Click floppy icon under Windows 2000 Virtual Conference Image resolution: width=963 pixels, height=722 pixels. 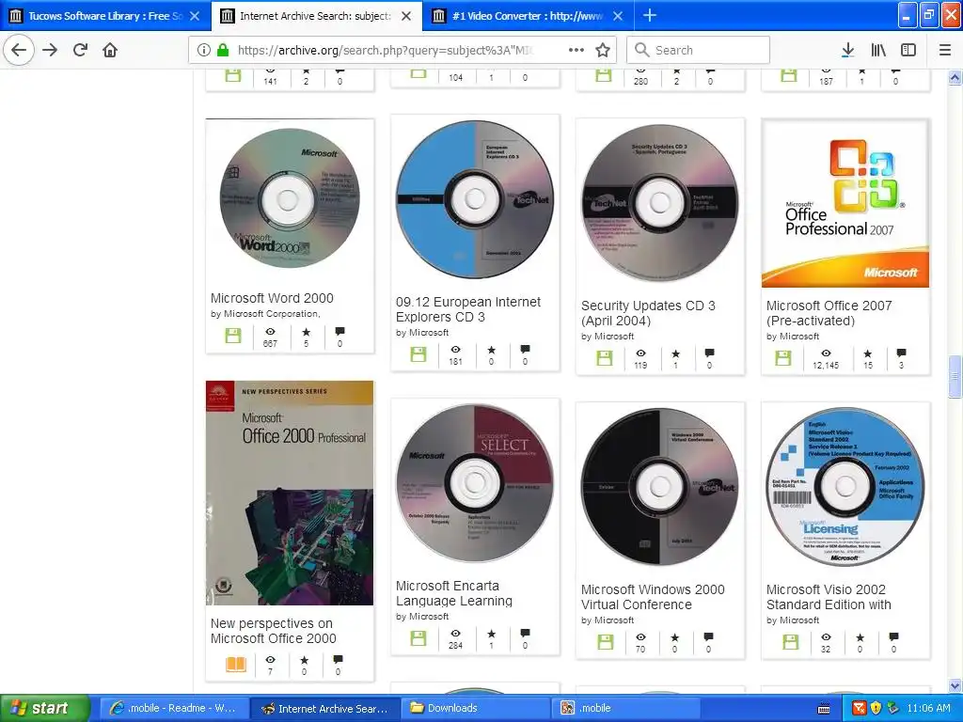(x=606, y=641)
